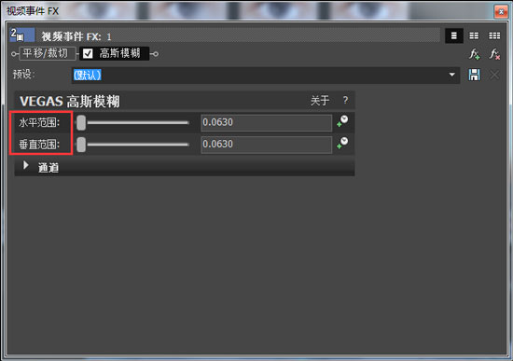This screenshot has height=361, width=513.
Task: Toggle the 高斯模糊 effect checkbox
Action: pos(88,53)
